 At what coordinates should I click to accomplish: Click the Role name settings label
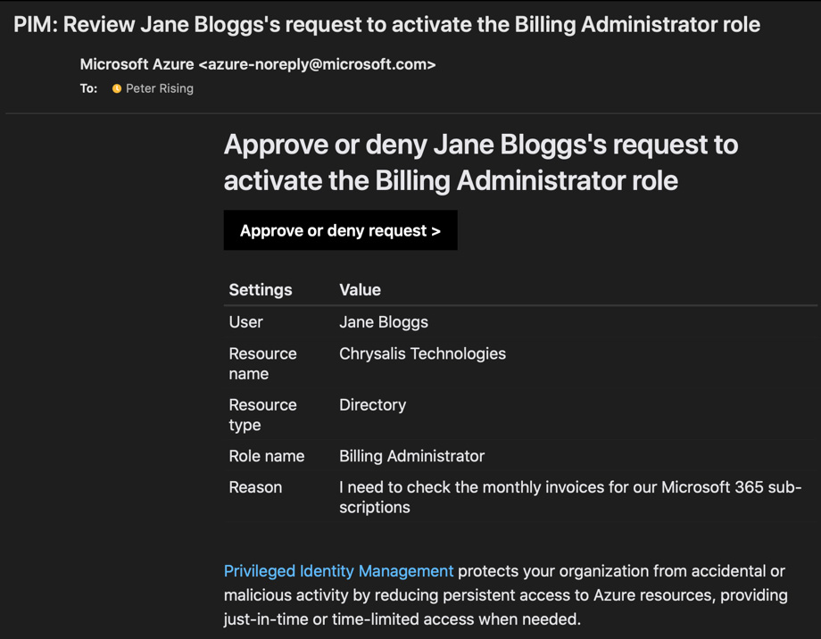[266, 456]
